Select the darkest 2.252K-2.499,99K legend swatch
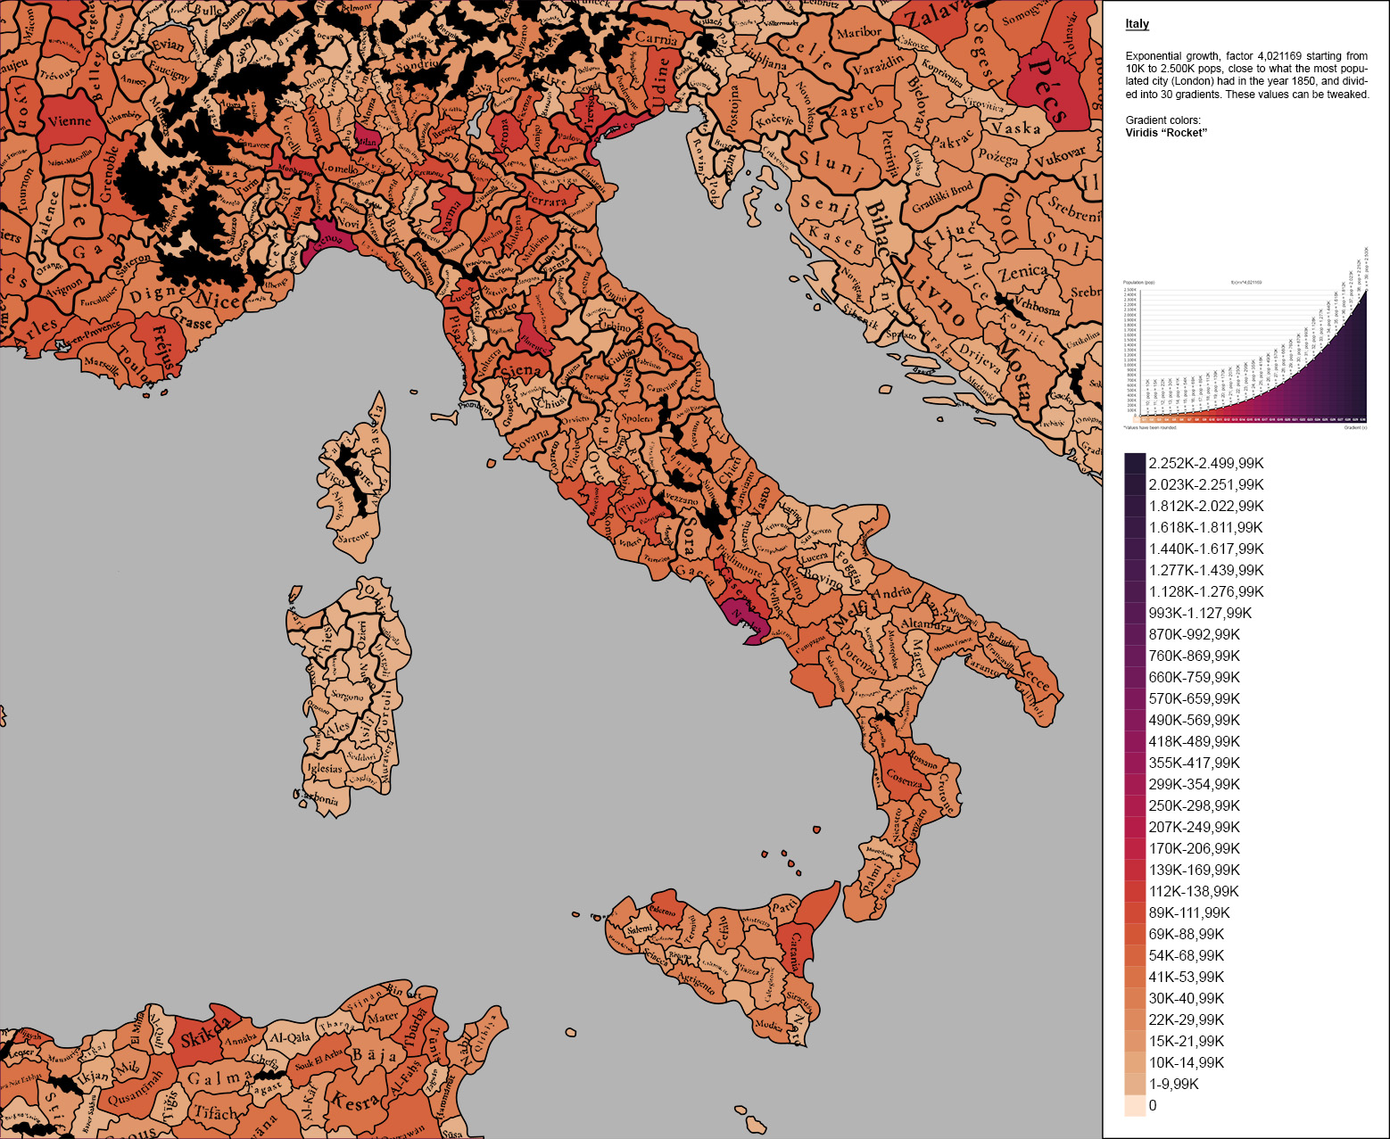1390x1139 pixels. click(1135, 464)
